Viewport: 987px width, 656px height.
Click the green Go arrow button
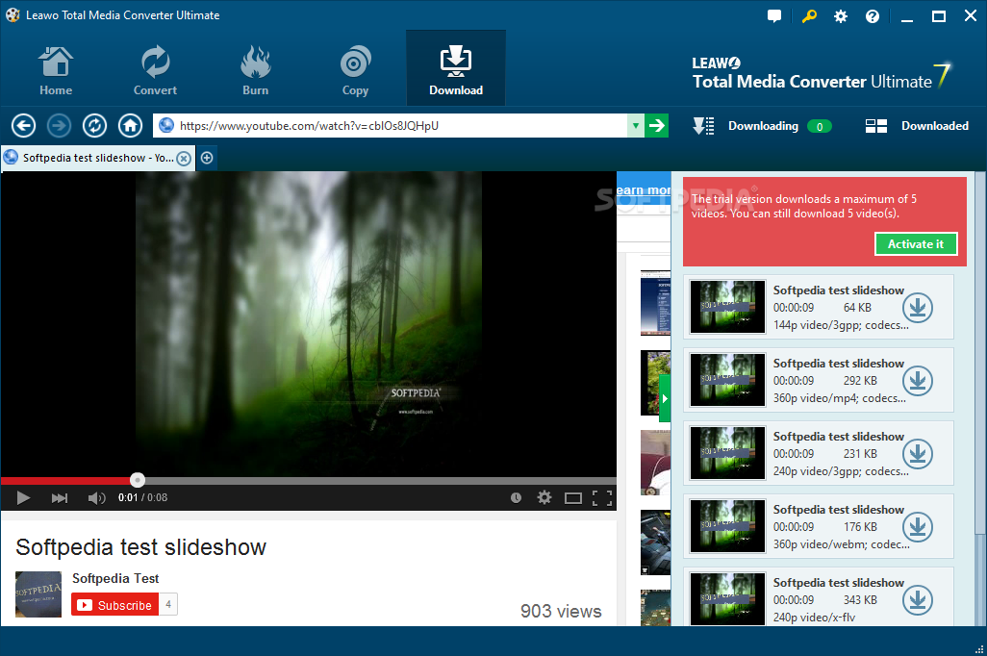coord(656,126)
